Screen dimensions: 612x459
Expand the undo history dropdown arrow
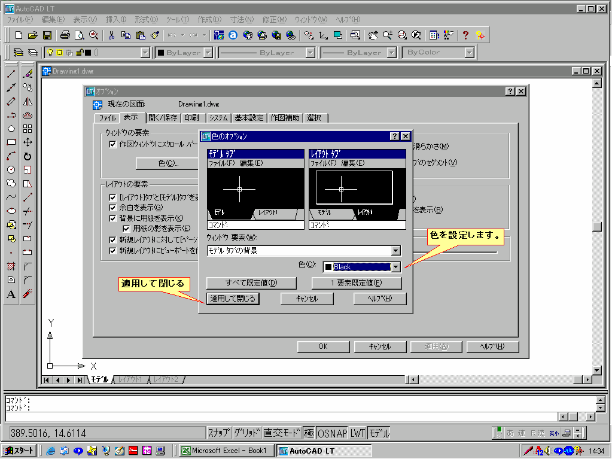click(182, 35)
